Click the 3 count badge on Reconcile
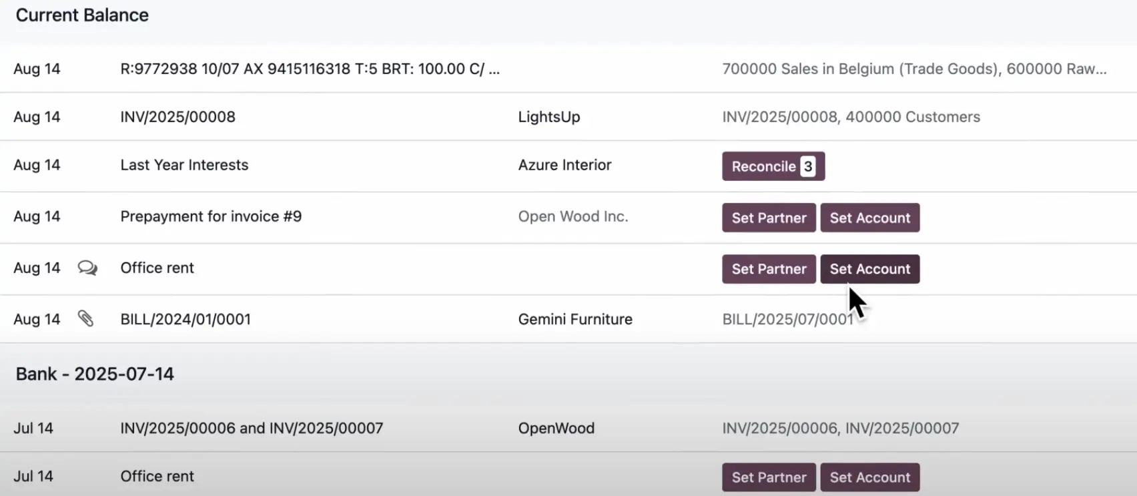Image resolution: width=1137 pixels, height=496 pixels. (807, 166)
